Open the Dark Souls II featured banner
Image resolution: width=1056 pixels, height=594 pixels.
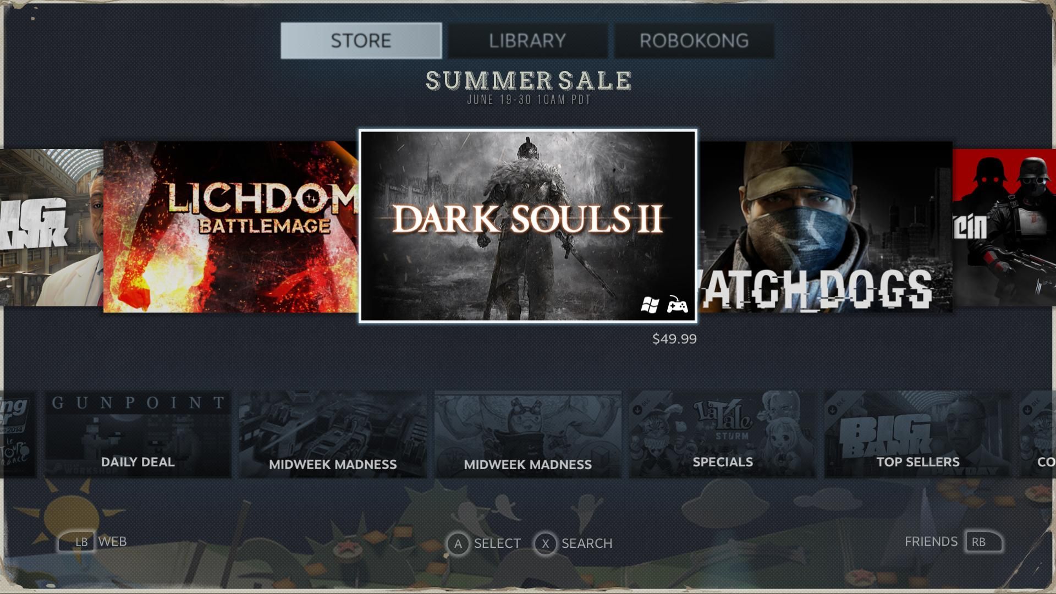(x=528, y=226)
